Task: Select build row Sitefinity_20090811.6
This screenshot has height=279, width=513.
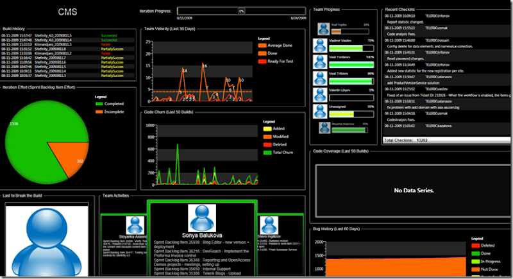Action: [67, 62]
